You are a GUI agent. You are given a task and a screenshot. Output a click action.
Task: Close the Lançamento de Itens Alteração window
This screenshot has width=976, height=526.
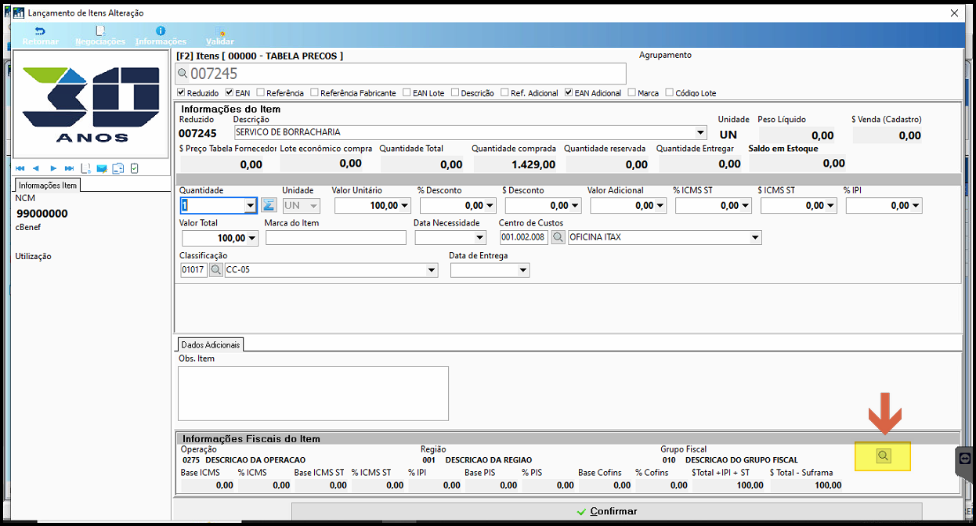coord(953,13)
